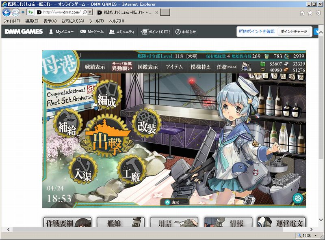Open the Myゲーム link
325x240 pixels.
point(92,32)
